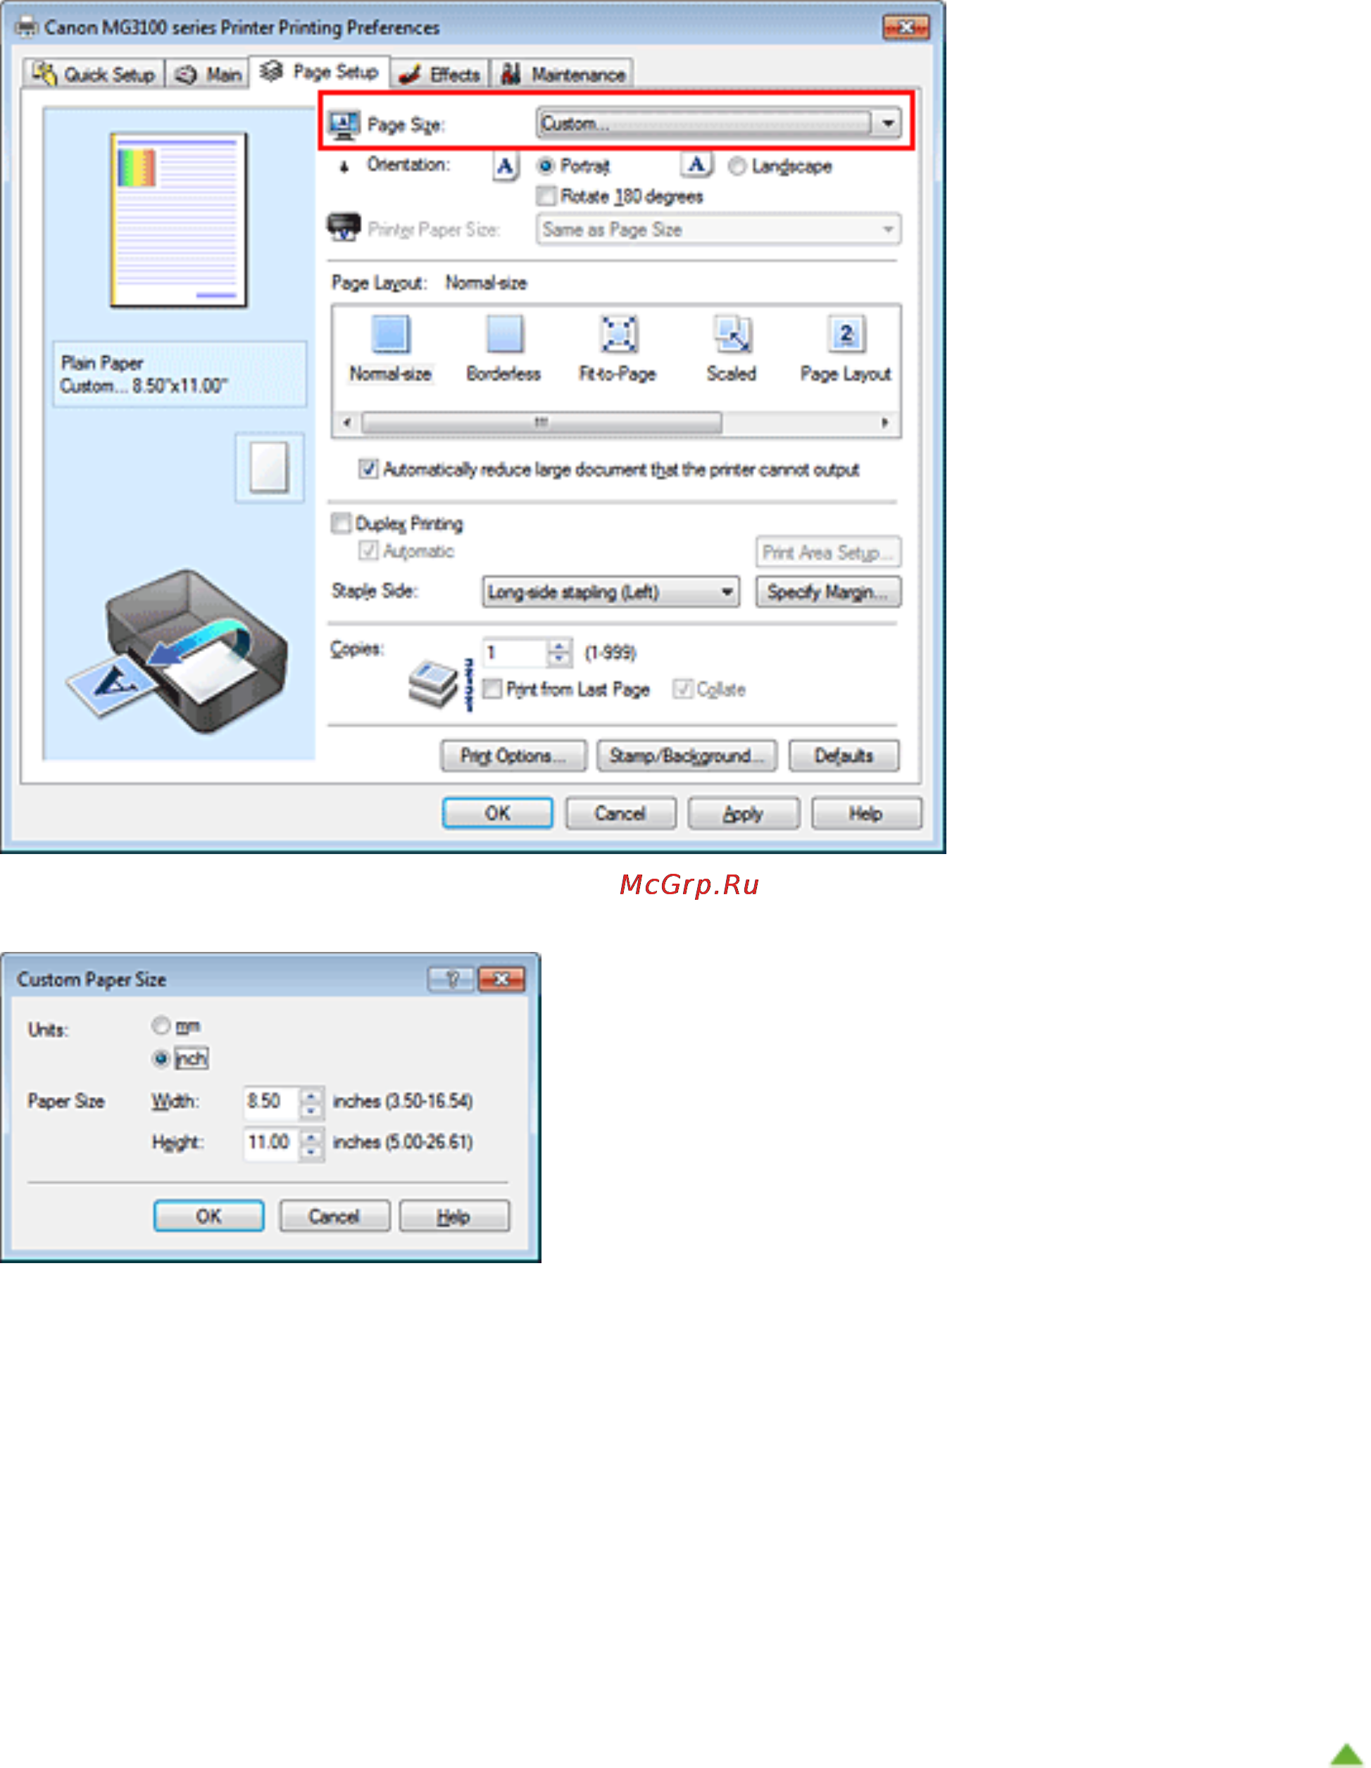The image size is (1371, 1768).
Task: Enable Print from Last Page checkbox
Action: [492, 689]
